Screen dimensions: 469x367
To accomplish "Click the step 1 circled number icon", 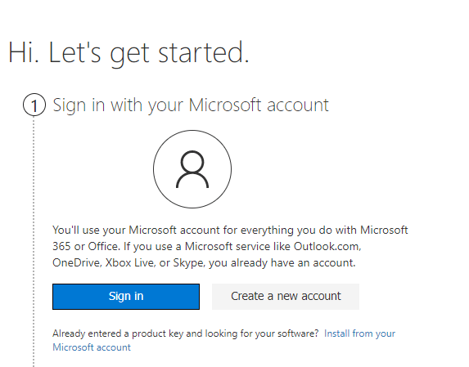I will point(34,105).
